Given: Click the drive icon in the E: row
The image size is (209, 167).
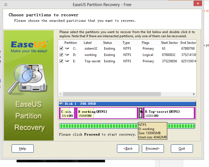Looking at the screenshot, I should (x=67, y=61).
